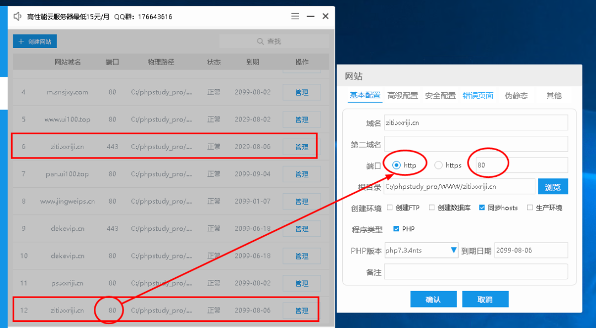
Task: Click the magnifier icon in 查找 search box
Action: coord(259,40)
